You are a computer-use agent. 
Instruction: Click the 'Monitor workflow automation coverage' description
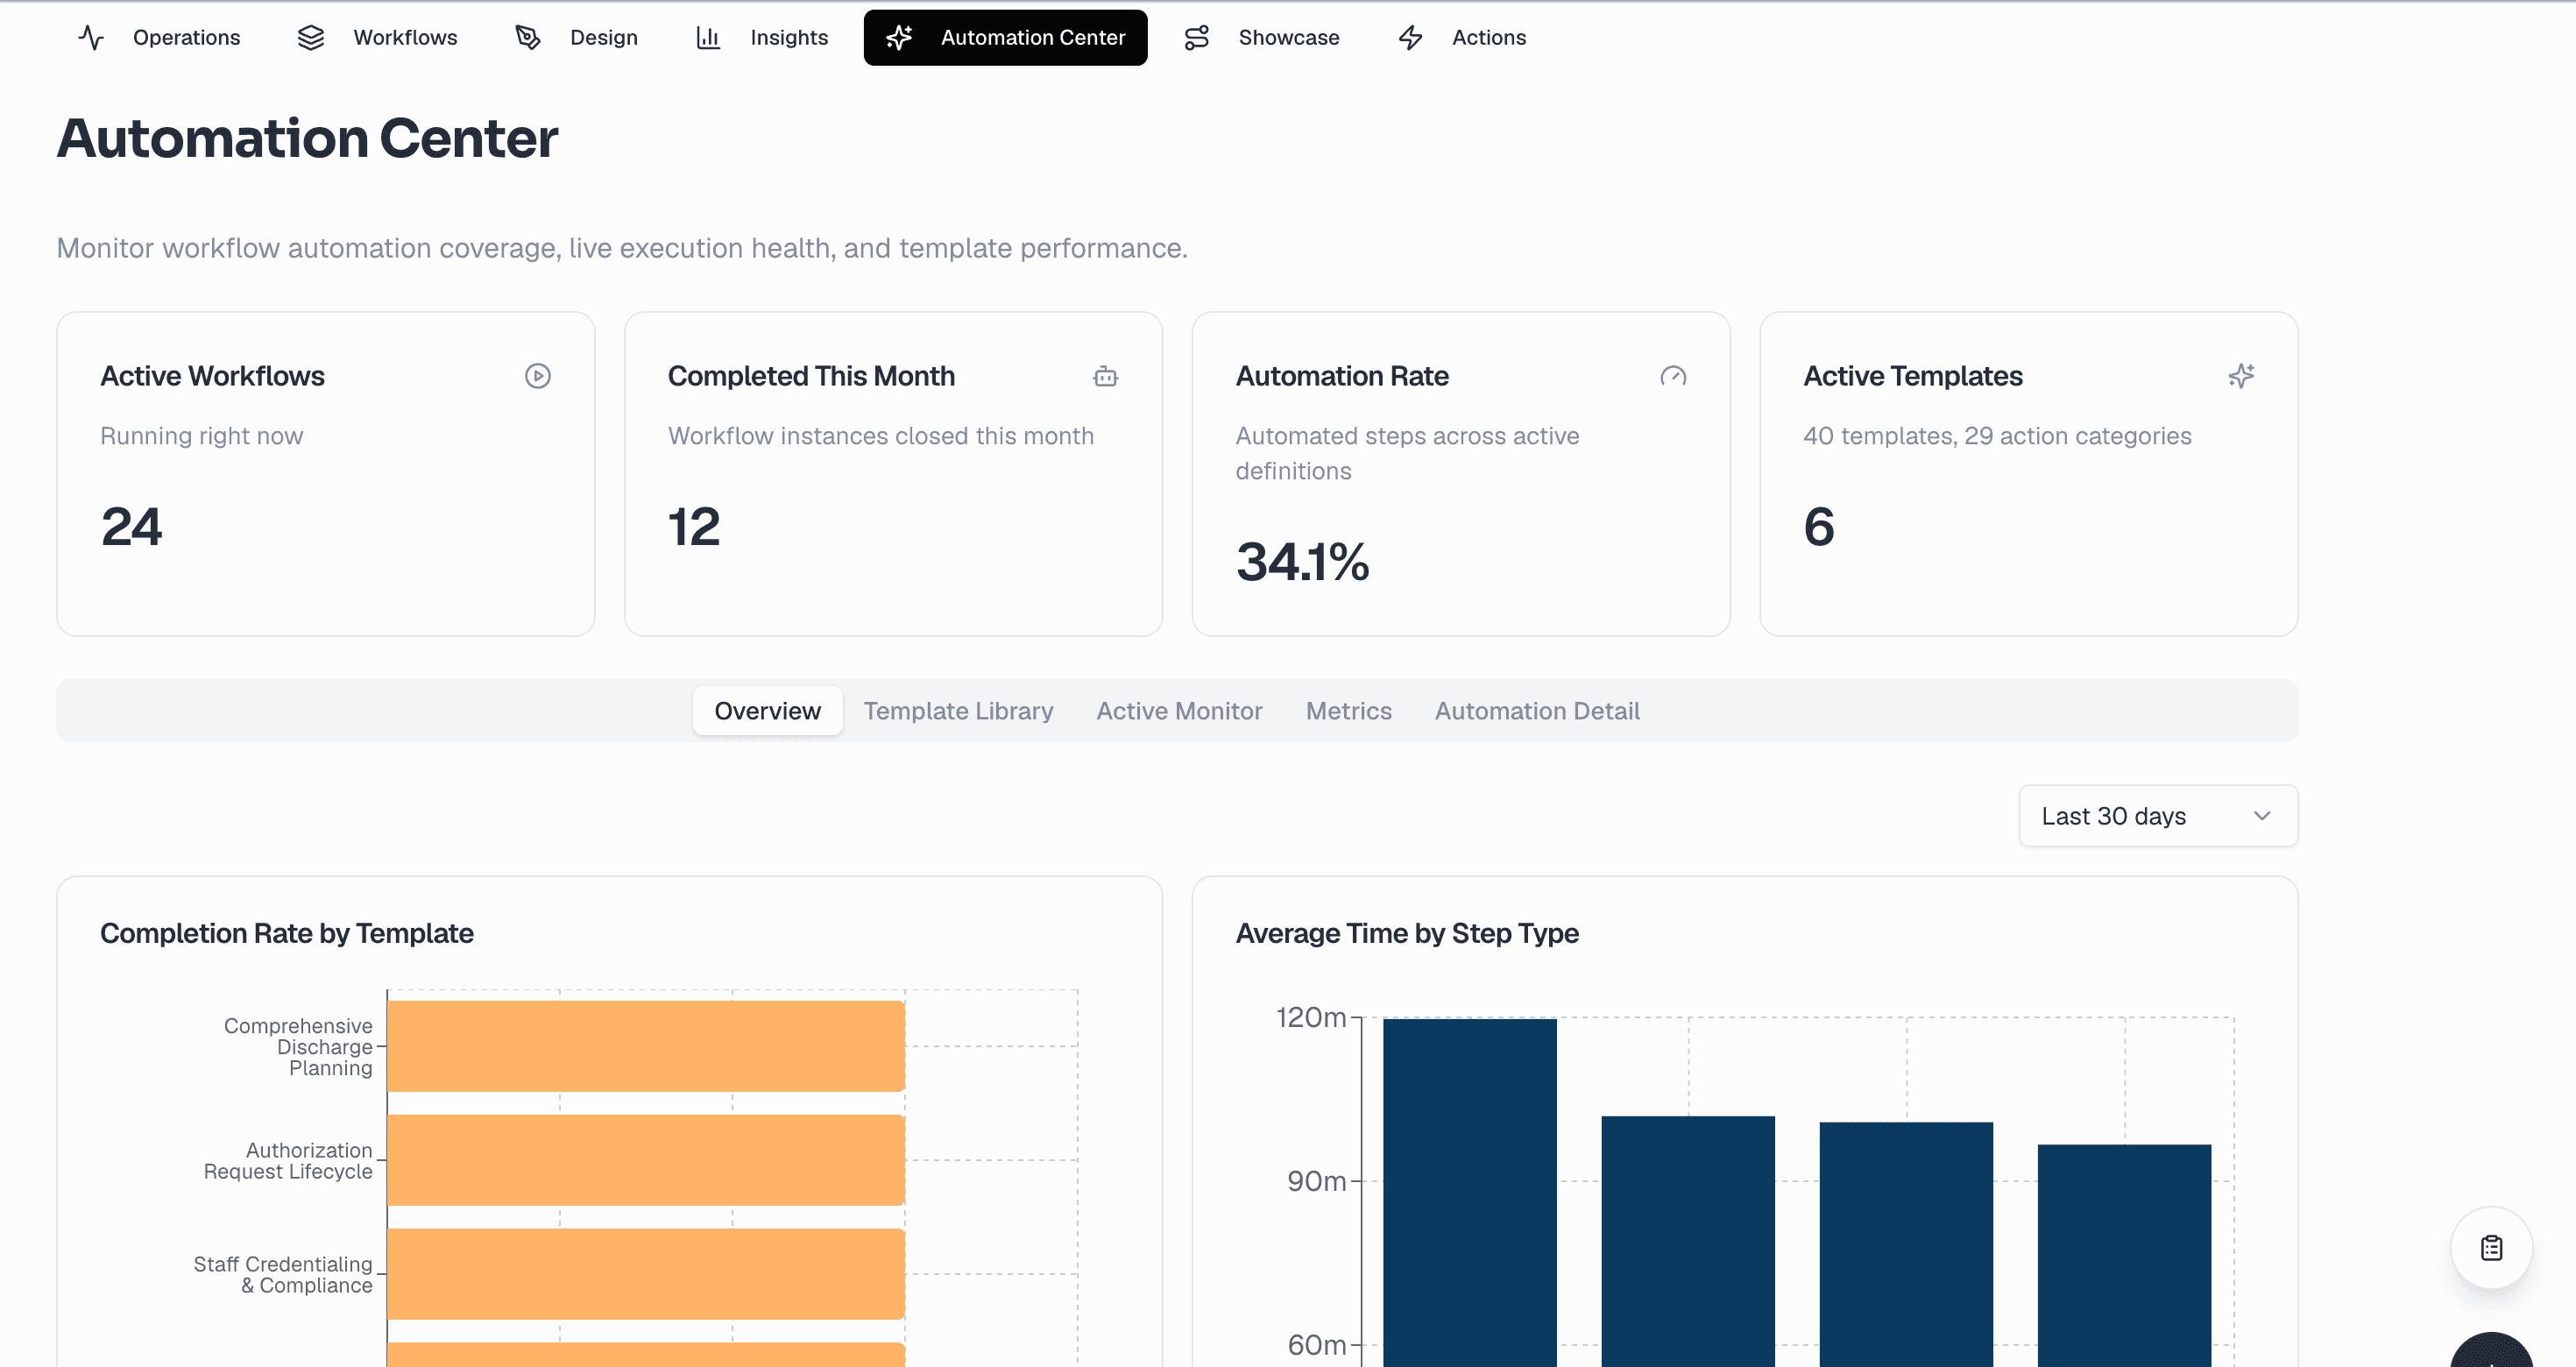click(x=622, y=248)
